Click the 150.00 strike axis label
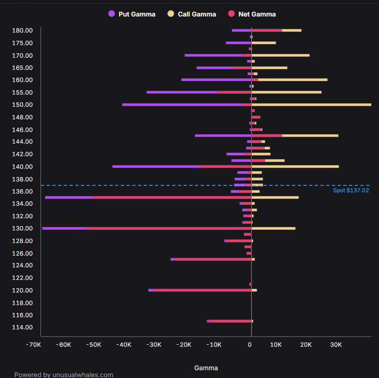This screenshot has width=379, height=378. click(22, 105)
